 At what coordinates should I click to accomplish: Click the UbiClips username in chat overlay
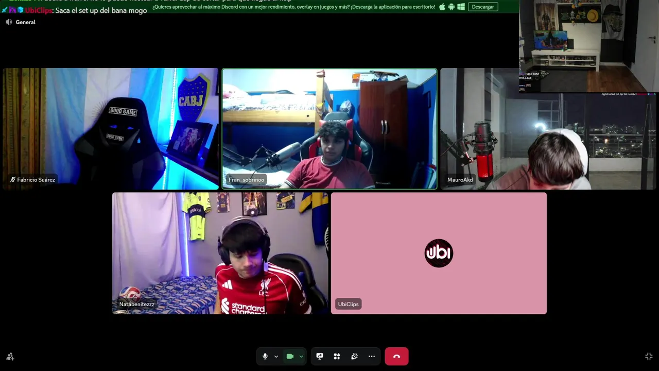click(39, 10)
